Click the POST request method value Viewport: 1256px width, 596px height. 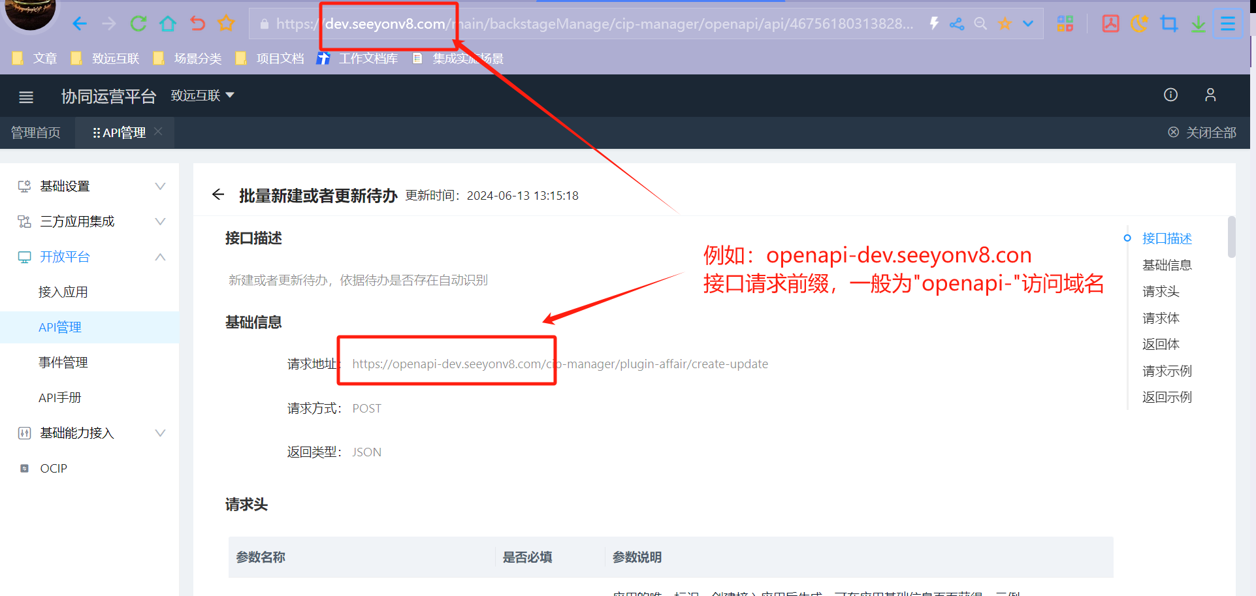pos(366,409)
